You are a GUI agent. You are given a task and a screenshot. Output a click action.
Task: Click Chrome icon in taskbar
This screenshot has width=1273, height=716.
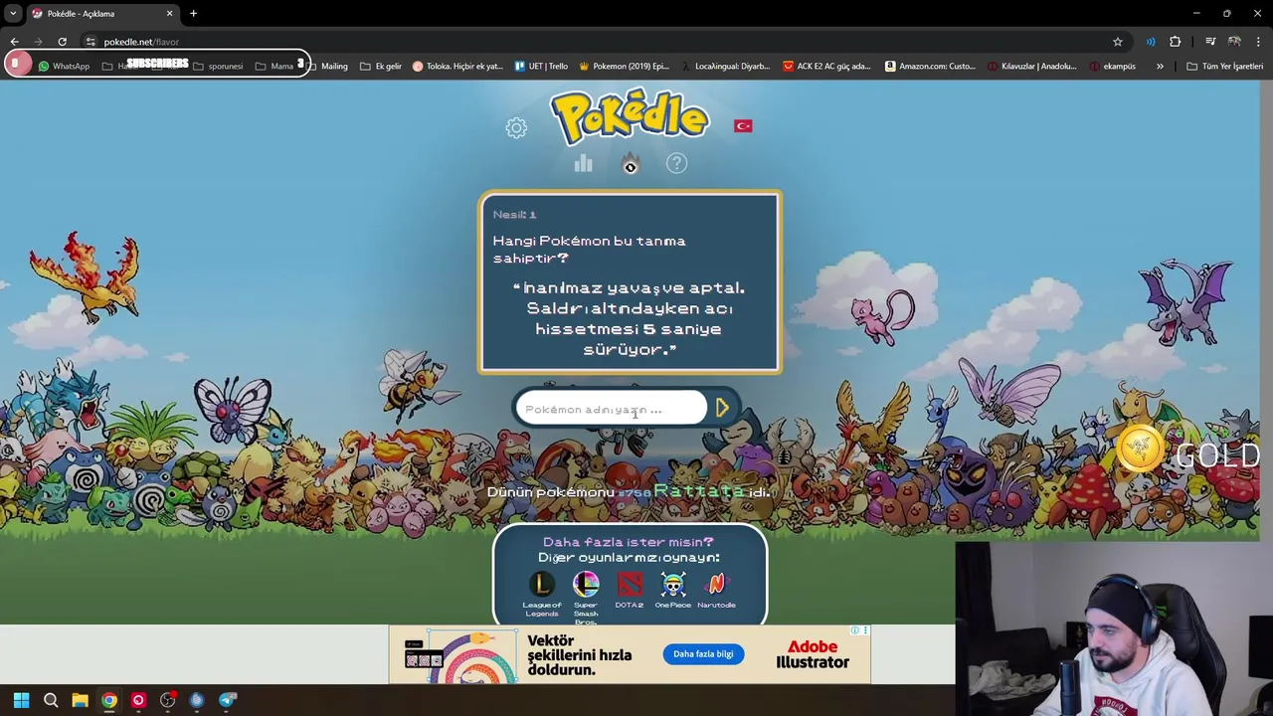108,700
